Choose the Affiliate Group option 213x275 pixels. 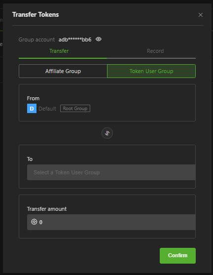pyautogui.click(x=63, y=71)
